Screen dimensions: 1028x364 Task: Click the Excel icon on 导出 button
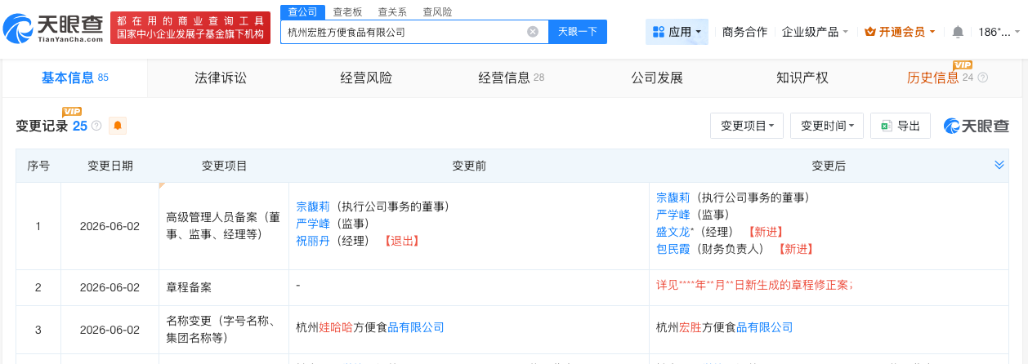[x=886, y=126]
